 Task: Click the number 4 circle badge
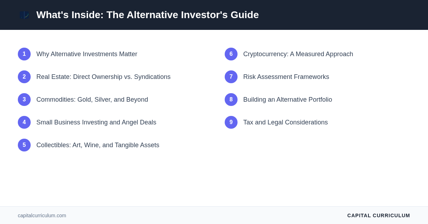point(24,122)
